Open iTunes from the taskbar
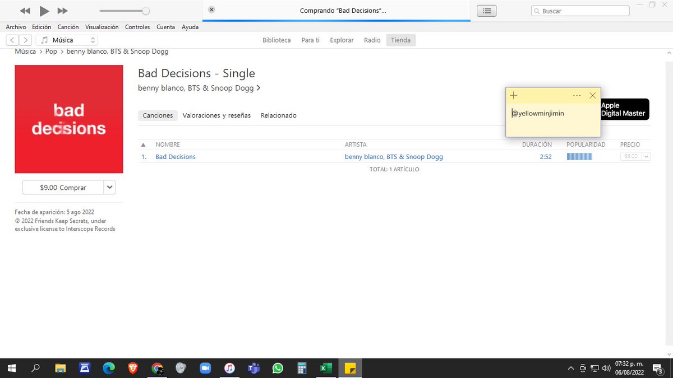 pyautogui.click(x=229, y=368)
